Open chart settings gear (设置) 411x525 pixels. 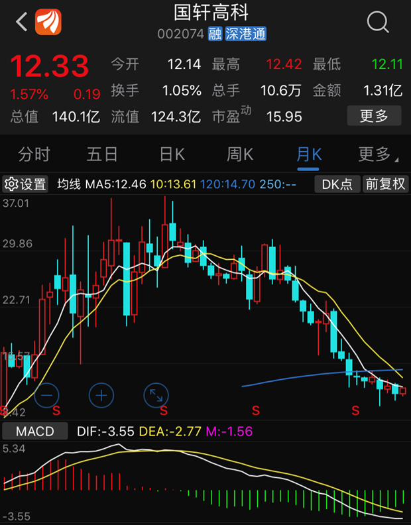[26, 184]
